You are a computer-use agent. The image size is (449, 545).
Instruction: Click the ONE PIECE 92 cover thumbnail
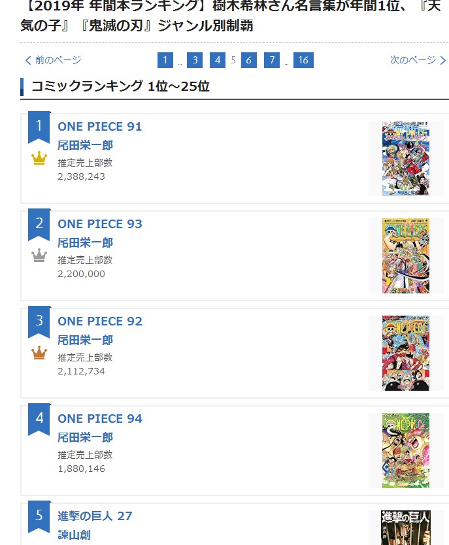405,353
